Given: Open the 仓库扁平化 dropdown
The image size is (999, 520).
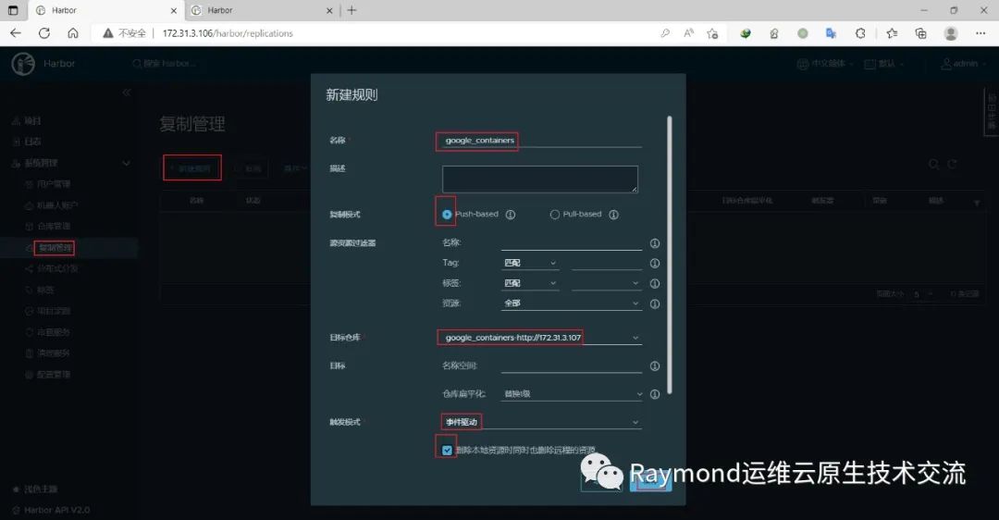Looking at the screenshot, I should point(573,394).
